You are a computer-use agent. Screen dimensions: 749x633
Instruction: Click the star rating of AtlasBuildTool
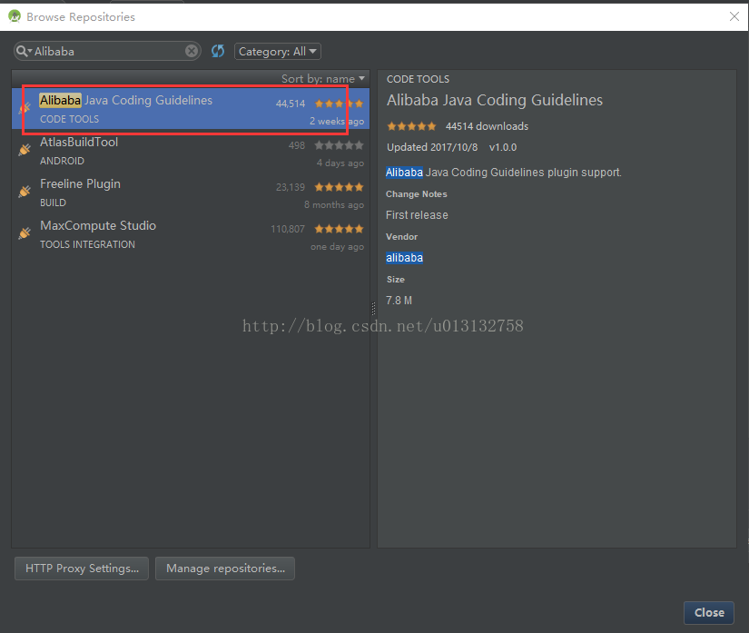click(340, 145)
